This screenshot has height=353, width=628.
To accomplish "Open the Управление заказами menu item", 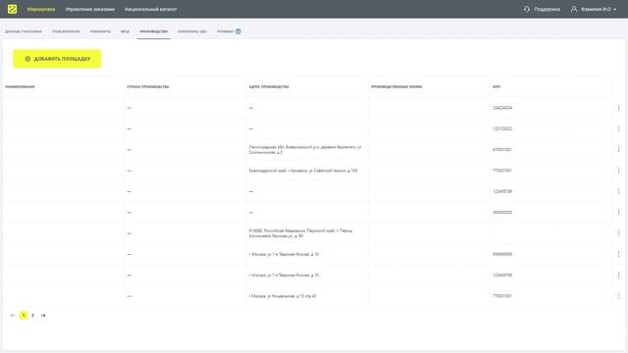I will 90,9.
